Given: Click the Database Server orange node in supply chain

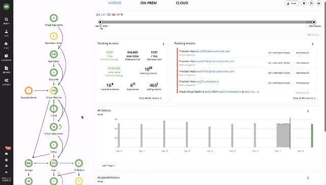Looking at the screenshot, I should click(29, 90).
